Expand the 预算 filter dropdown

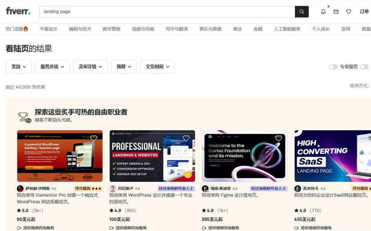124,67
